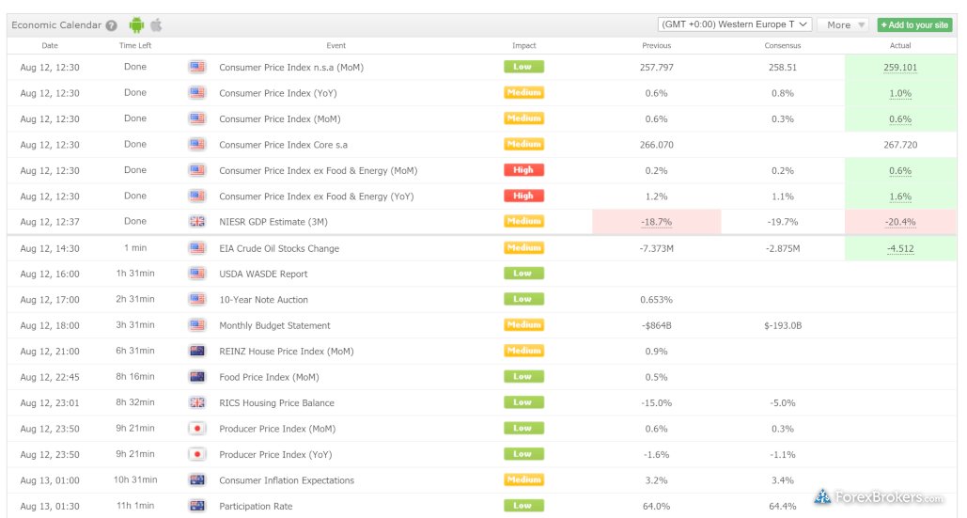
Task: Open the GMT timezone dropdown
Action: (735, 25)
